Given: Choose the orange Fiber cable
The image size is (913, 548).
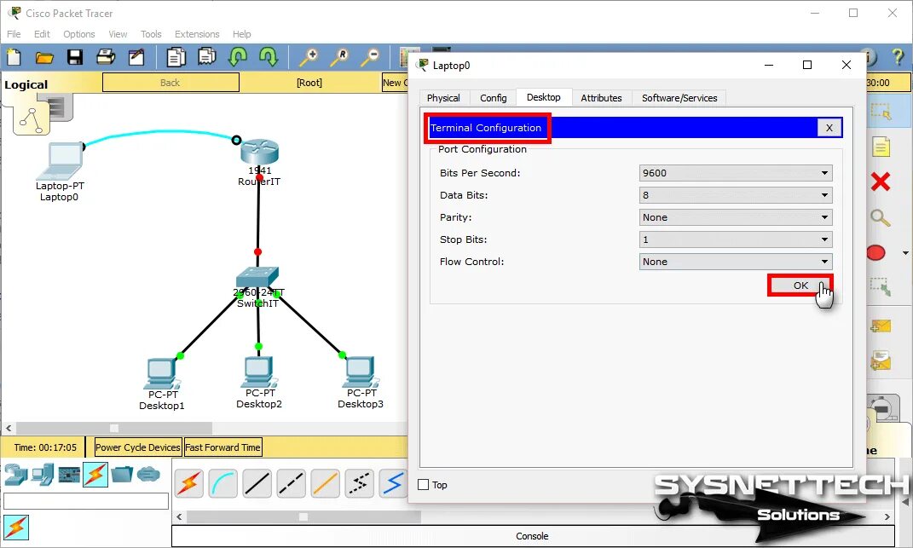Looking at the screenshot, I should tap(325, 483).
